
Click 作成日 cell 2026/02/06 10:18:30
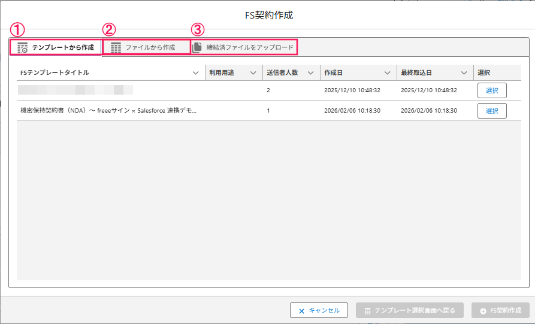(x=352, y=111)
